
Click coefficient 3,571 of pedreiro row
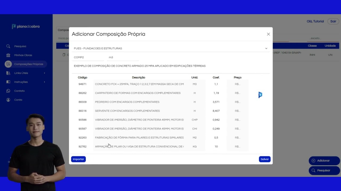(x=216, y=102)
